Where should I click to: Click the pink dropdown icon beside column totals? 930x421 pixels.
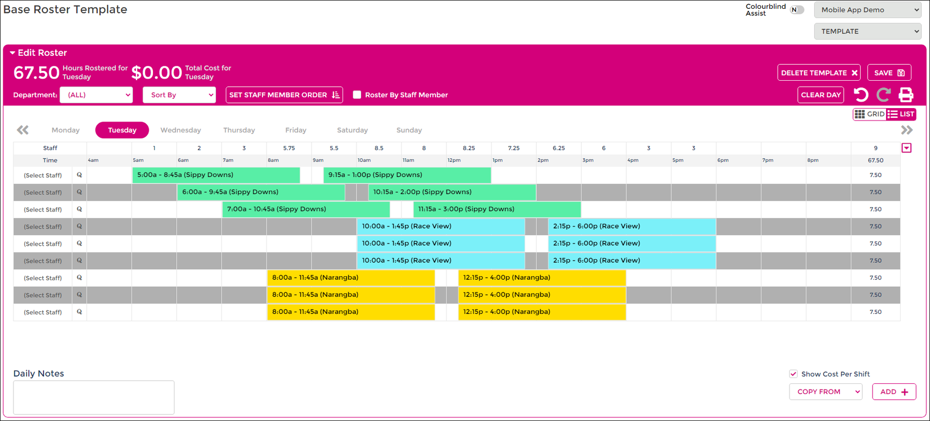click(906, 148)
